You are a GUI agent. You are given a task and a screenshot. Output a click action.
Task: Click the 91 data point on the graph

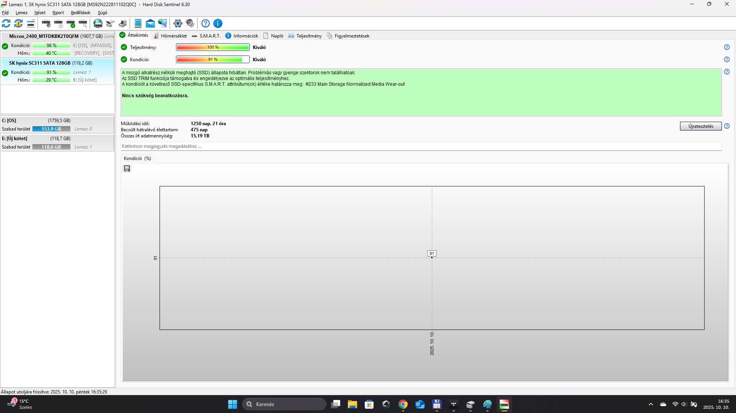432,258
